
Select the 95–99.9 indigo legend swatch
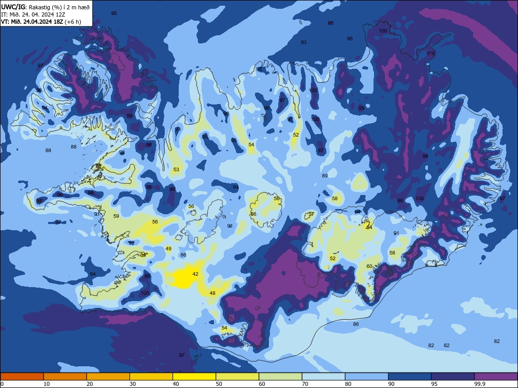[x=453, y=377]
